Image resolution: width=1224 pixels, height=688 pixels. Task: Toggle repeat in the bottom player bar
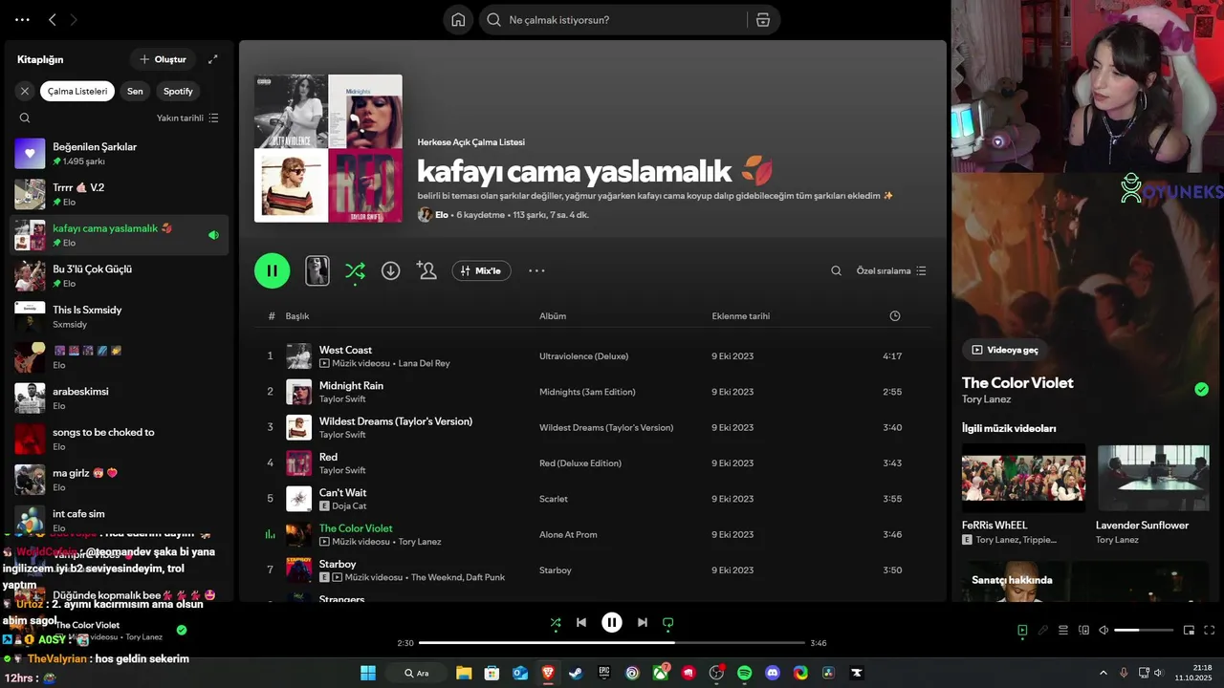click(x=668, y=623)
